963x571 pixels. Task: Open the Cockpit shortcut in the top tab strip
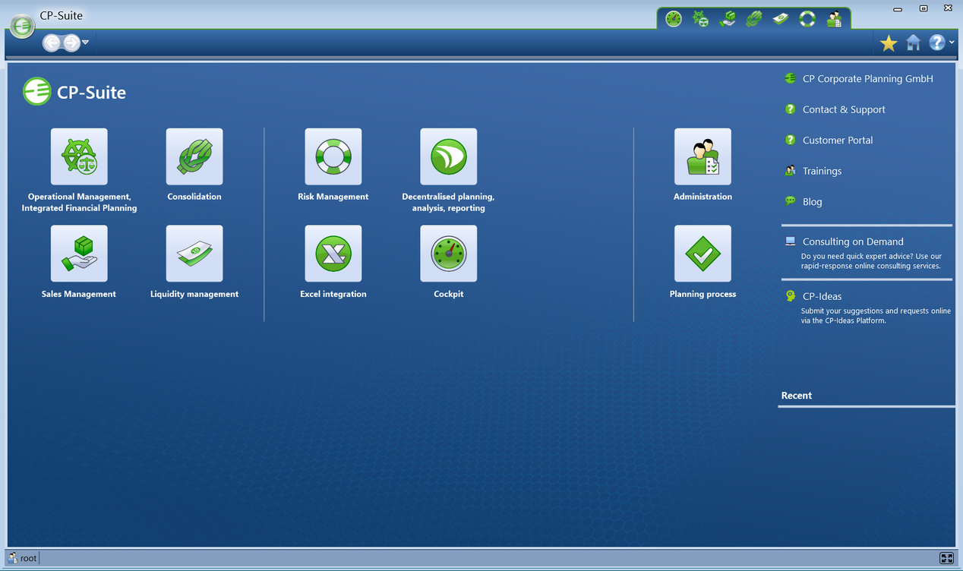pos(674,19)
